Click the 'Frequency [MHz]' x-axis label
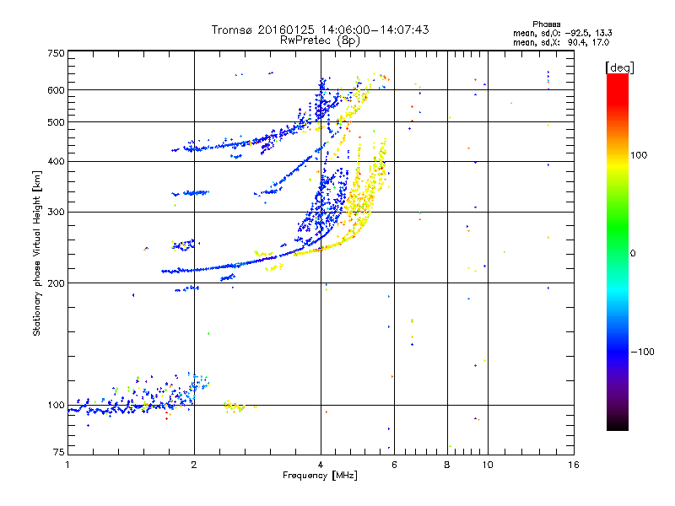Image resolution: width=675 pixels, height=506 pixels. pos(320,476)
